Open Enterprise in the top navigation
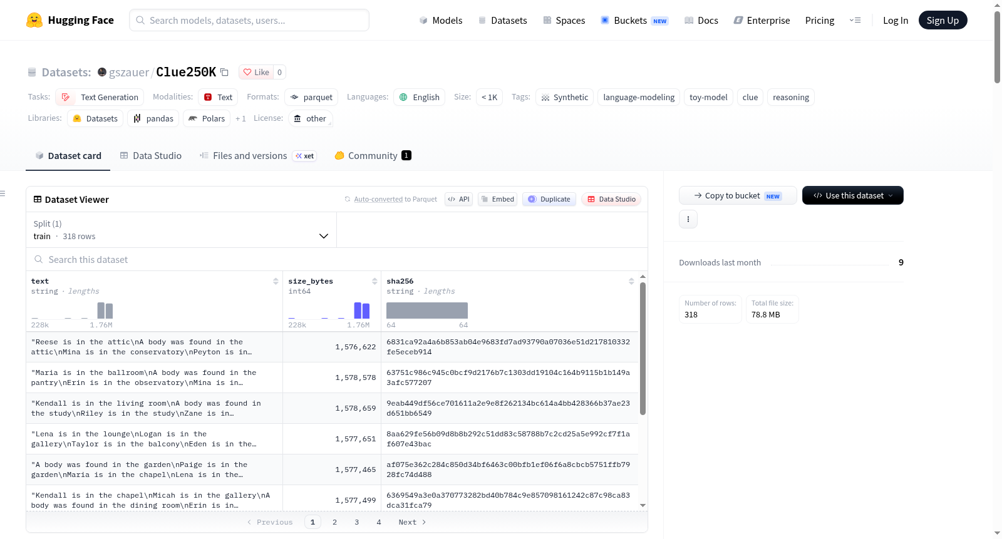This screenshot has height=539, width=1002. [x=762, y=20]
